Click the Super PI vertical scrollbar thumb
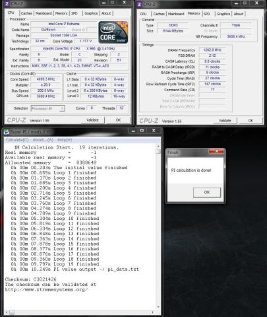This screenshot has width=267, height=317. [158, 151]
